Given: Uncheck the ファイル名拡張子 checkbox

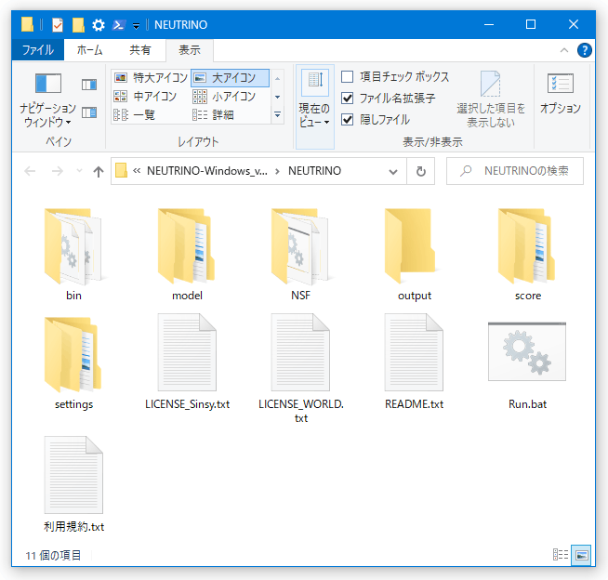Looking at the screenshot, I should pyautogui.click(x=348, y=99).
